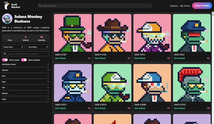Click the Floor stat box
Image resolution: width=214 pixels, height=124 pixels.
pos(10,38)
